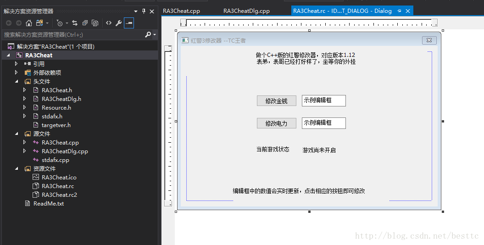Open search options dropdown beside magnifier
The width and height of the screenshot is (484, 245).
155,34
